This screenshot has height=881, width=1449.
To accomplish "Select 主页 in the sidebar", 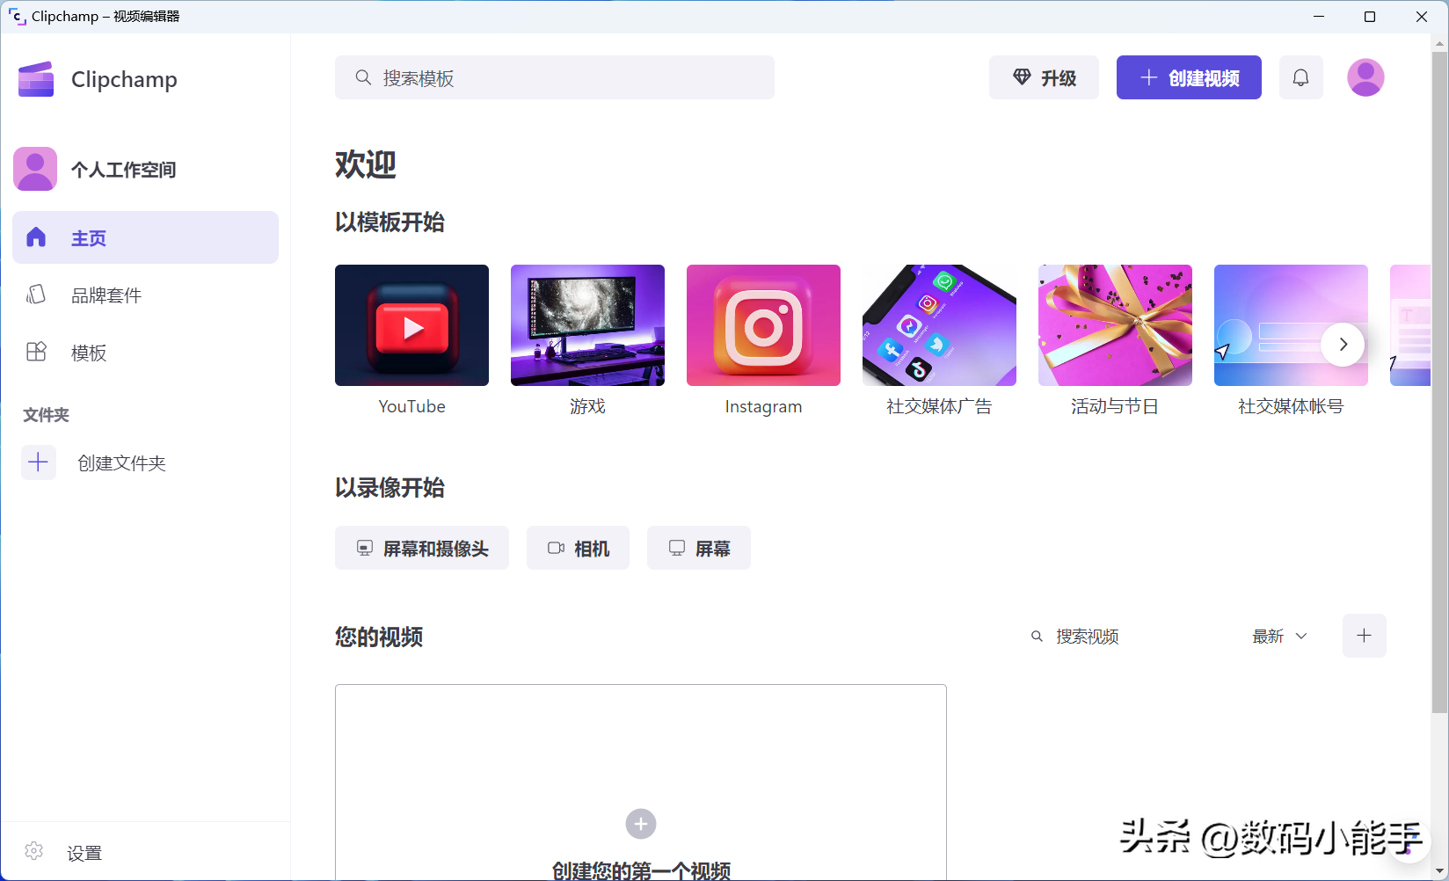I will point(145,237).
